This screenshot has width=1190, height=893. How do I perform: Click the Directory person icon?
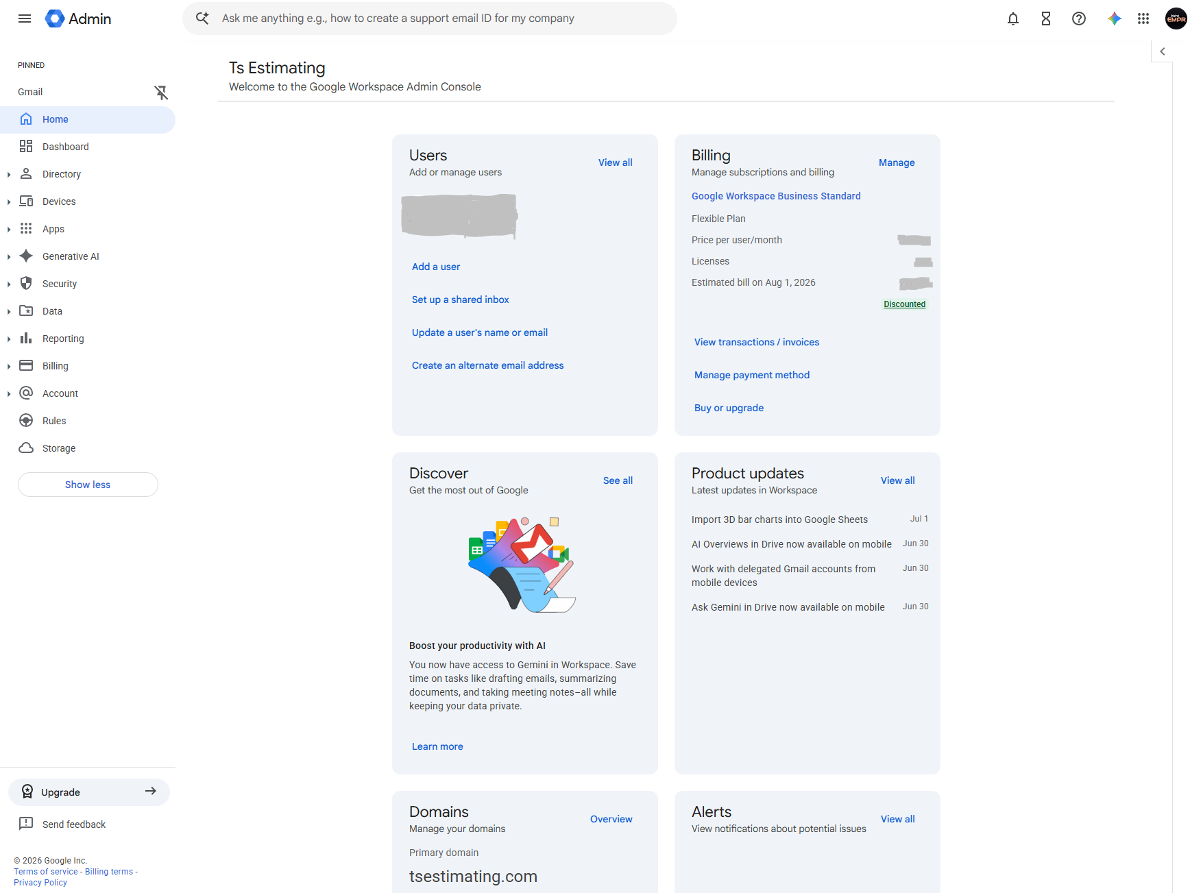(x=26, y=173)
